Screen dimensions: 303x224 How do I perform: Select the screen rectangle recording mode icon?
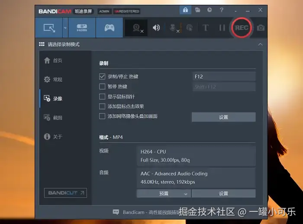tap(49, 28)
